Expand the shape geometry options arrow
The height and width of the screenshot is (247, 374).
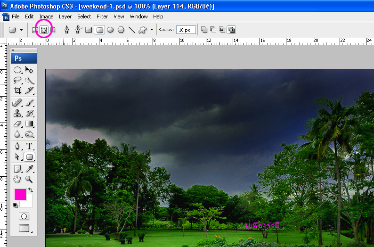152,30
